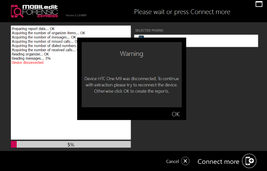Image resolution: width=267 pixels, height=171 pixels.
Task: Click the 5% extraction progress bar
Action: (x=71, y=144)
